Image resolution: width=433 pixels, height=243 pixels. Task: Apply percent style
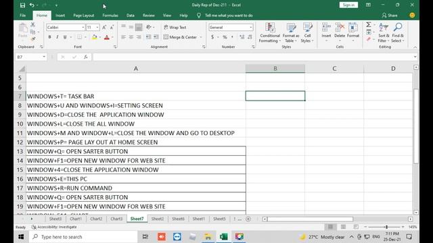point(225,37)
